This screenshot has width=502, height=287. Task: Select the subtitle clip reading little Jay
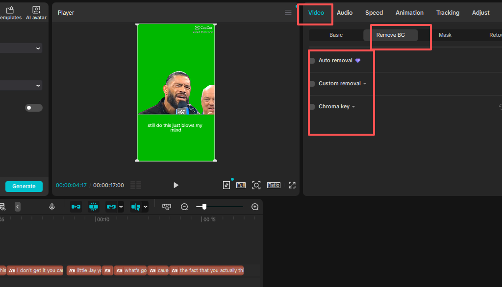84,270
